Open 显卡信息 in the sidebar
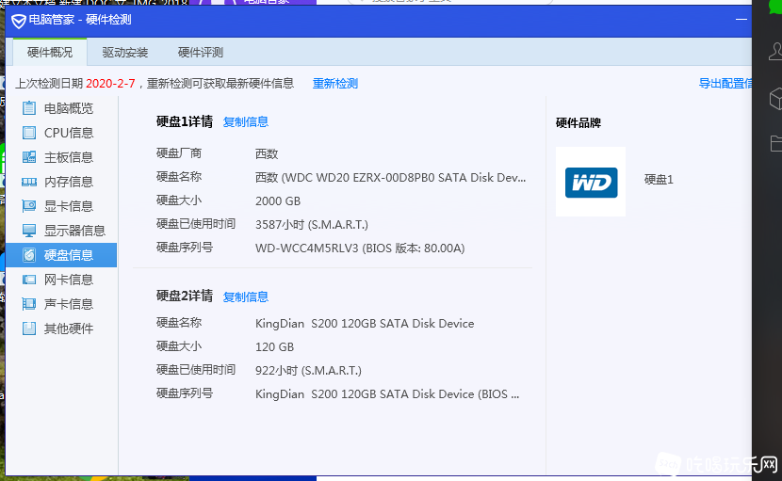This screenshot has height=481, width=782. [61, 206]
